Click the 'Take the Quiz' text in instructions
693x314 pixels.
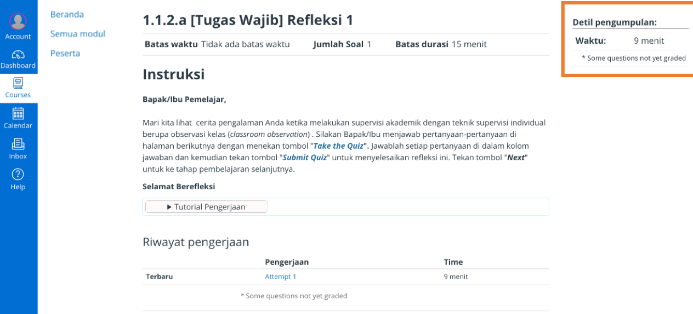tap(338, 146)
